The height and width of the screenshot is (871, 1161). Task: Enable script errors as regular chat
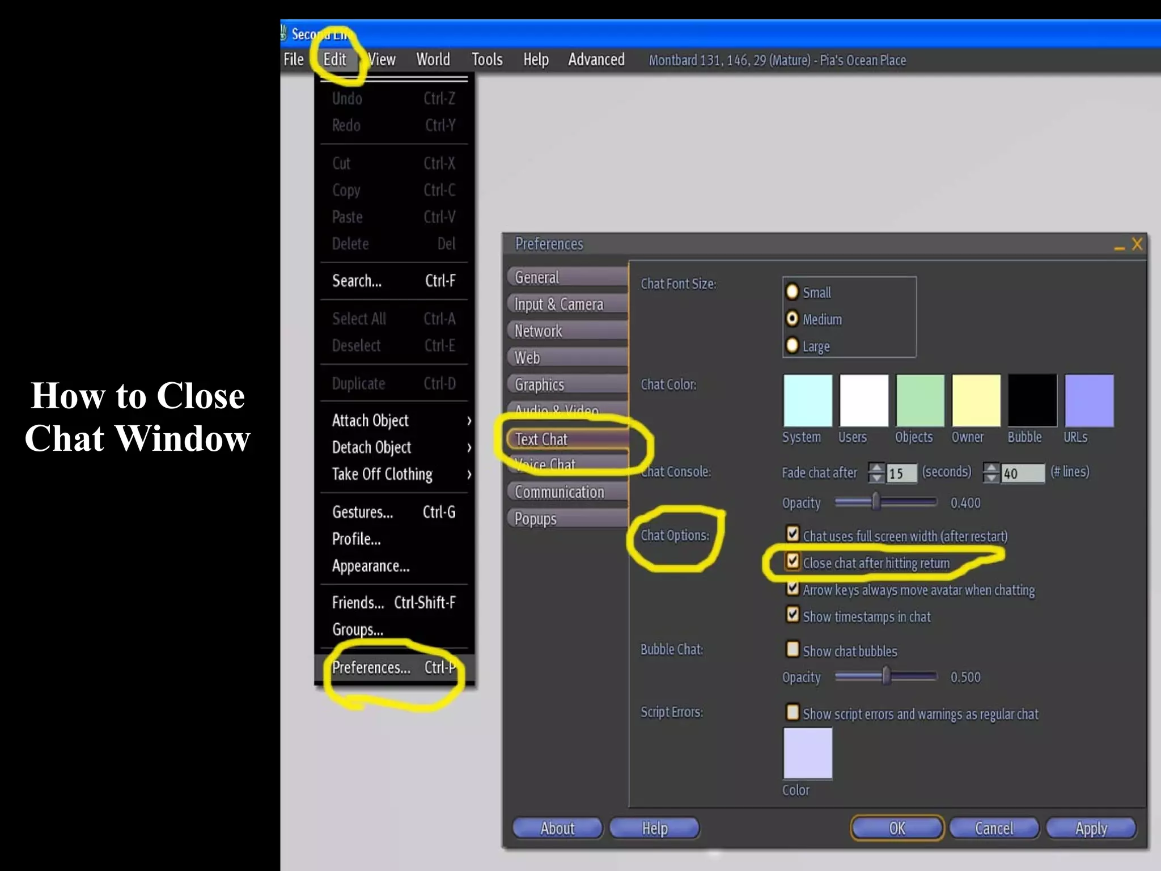[793, 712]
